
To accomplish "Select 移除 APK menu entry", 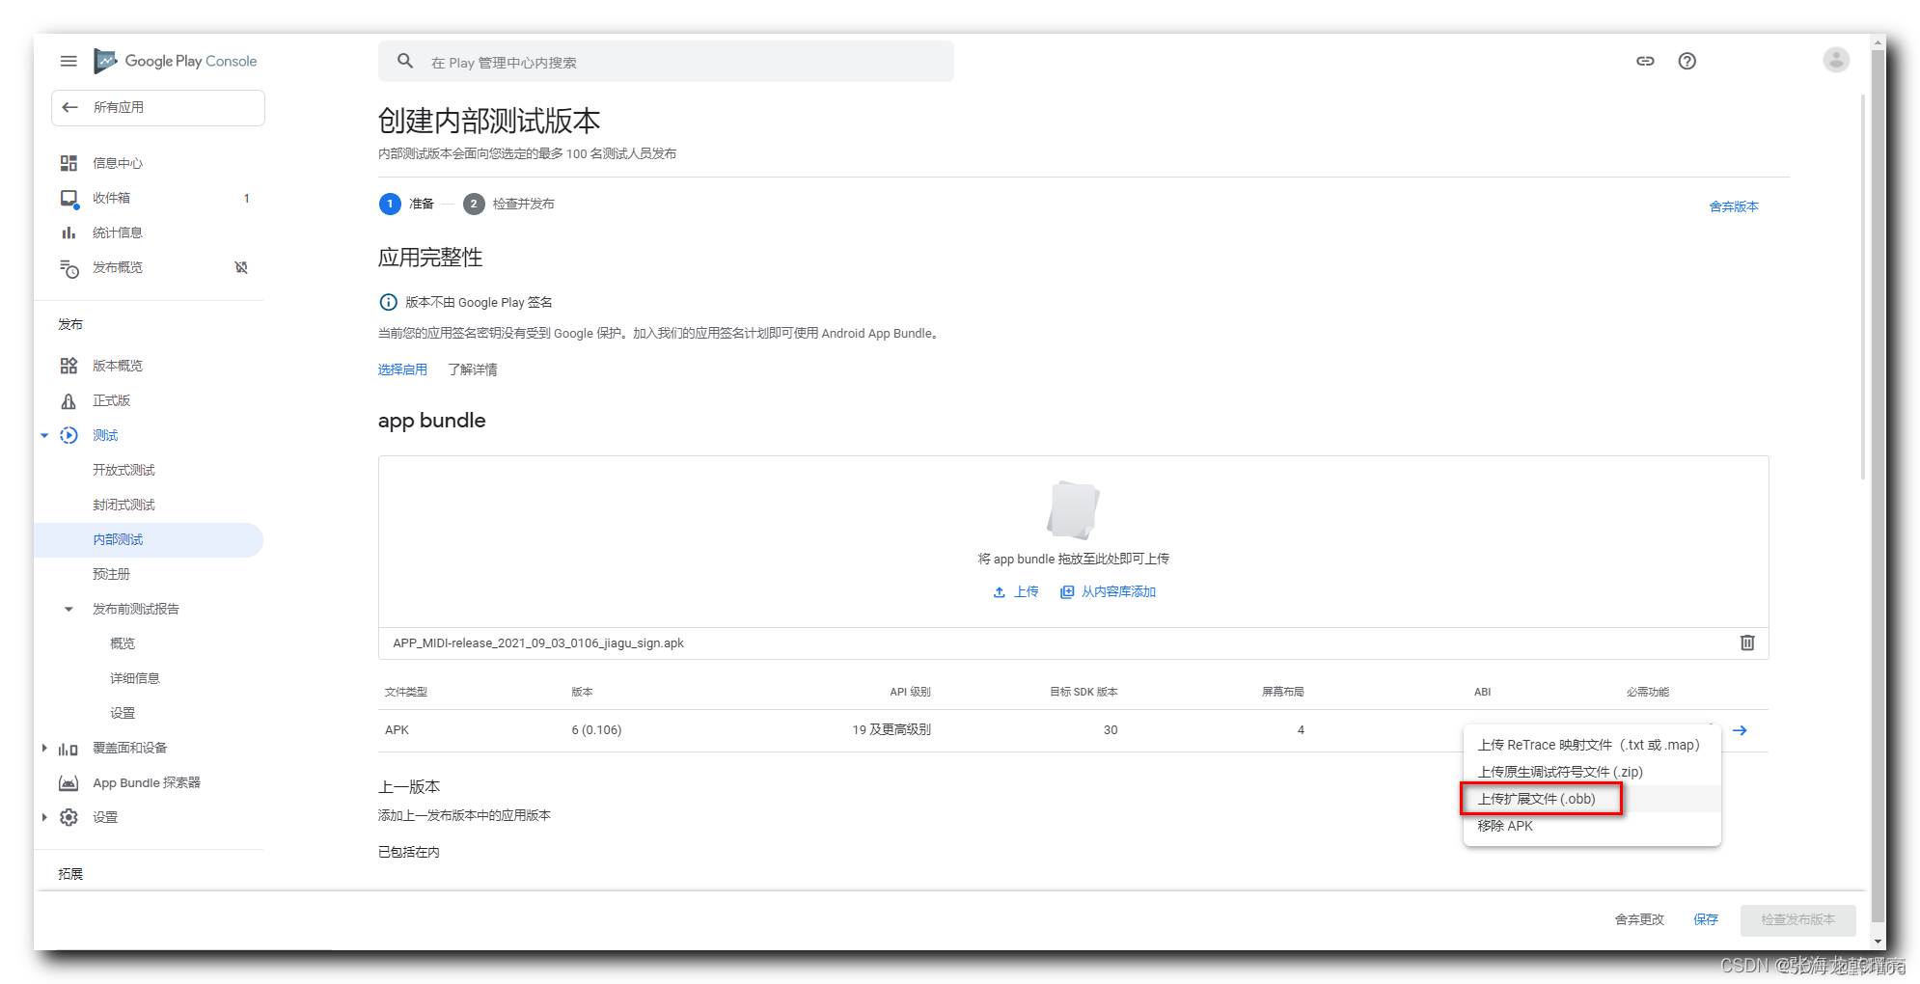I will (x=1592, y=826).
